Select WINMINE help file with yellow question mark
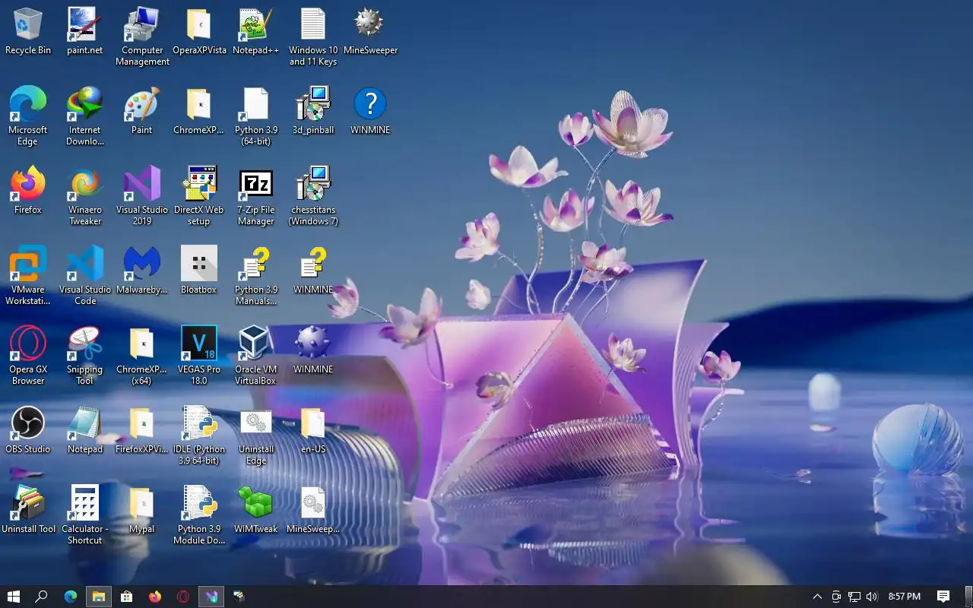973x608 pixels. [x=313, y=271]
